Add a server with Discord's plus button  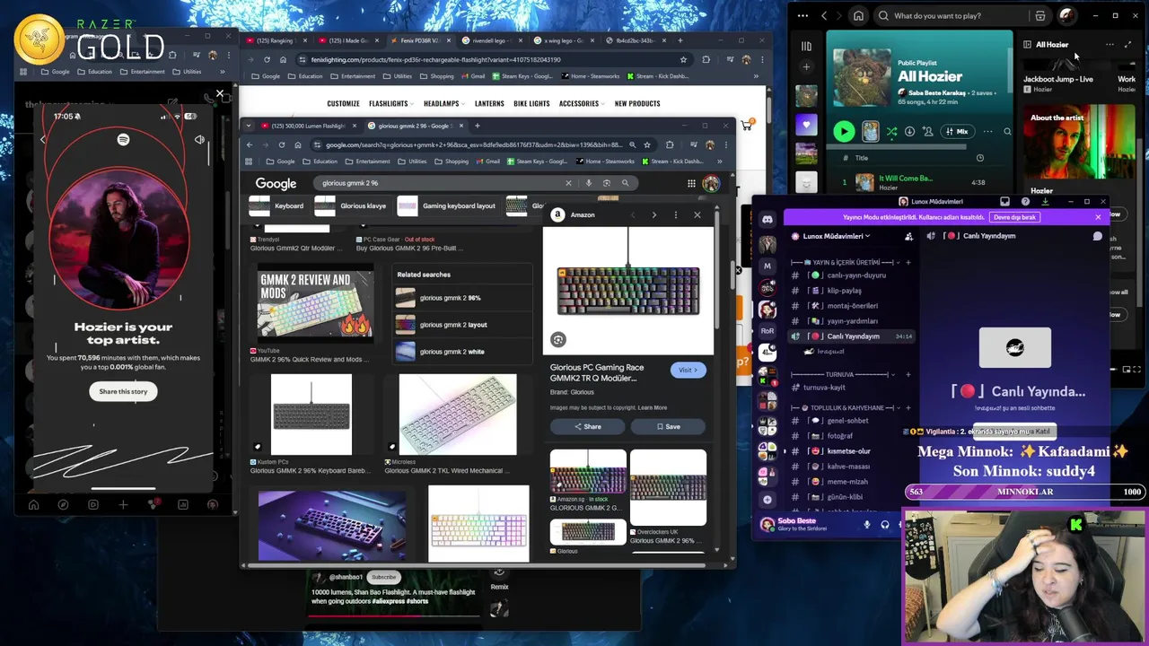767,499
